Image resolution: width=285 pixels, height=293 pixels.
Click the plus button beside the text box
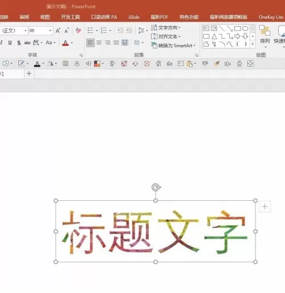point(264,207)
